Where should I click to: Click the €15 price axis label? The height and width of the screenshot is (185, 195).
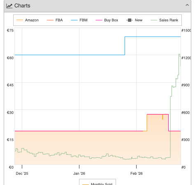pos(10,140)
